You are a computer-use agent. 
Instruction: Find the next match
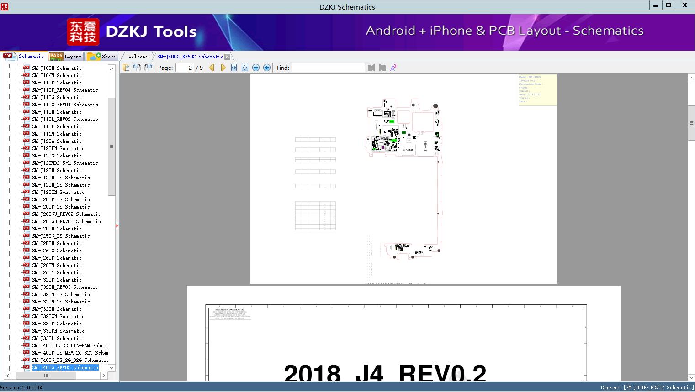[x=382, y=68]
